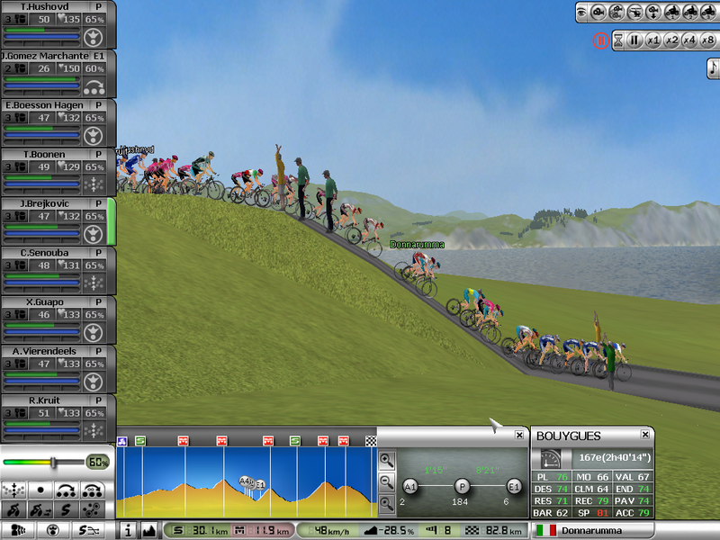Pause the race simulation
This screenshot has height=540, width=720.
pos(634,40)
